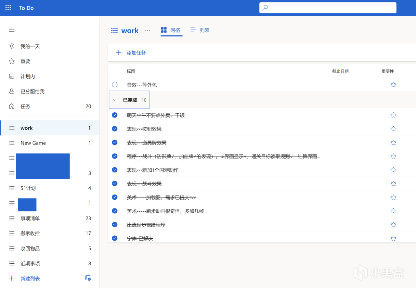Open the app launcher grid icon

[8, 8]
